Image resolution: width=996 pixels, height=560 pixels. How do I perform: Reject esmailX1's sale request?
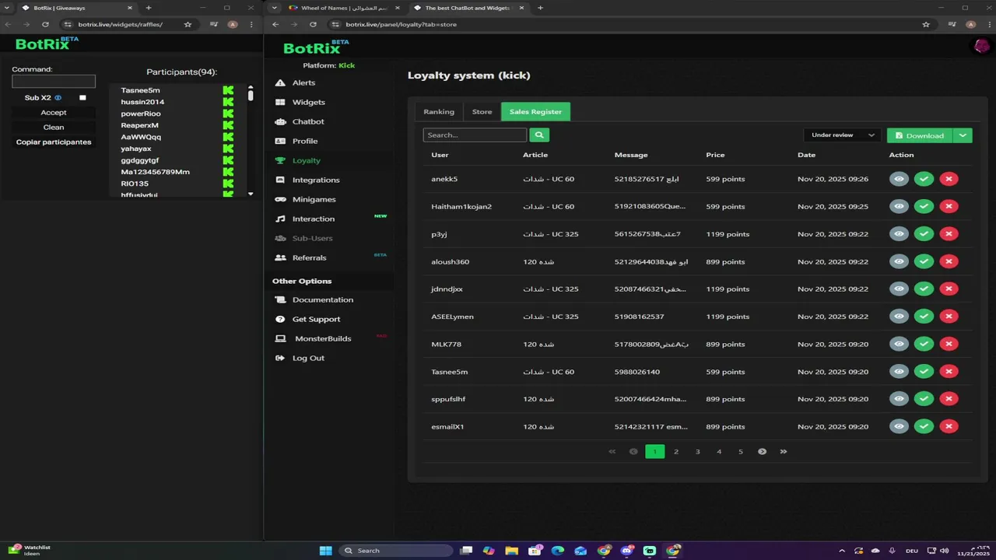(x=949, y=426)
